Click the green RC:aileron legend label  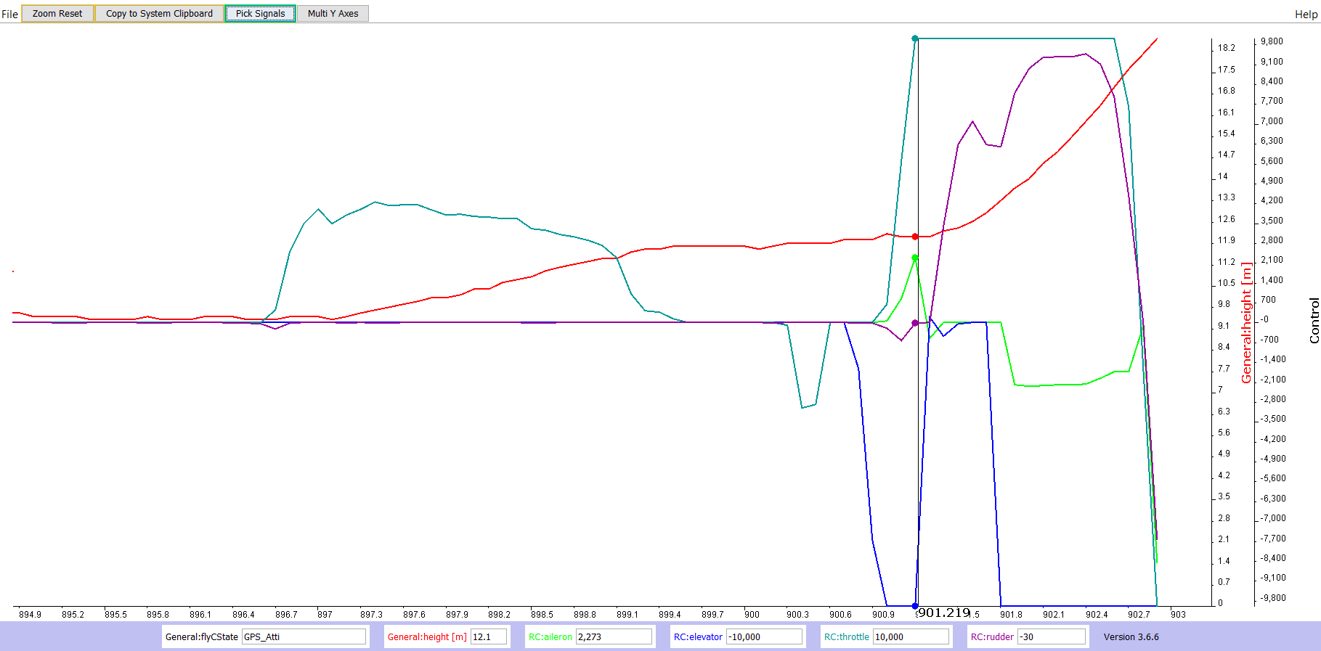tap(550, 636)
